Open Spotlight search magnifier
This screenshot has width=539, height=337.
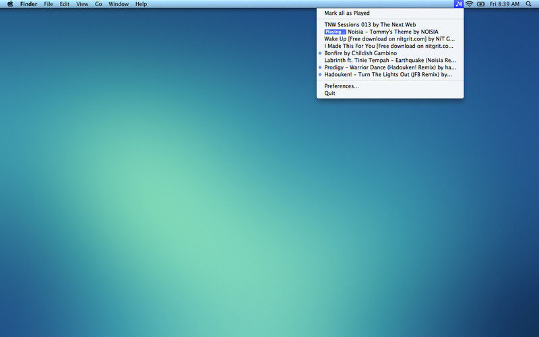[529, 4]
